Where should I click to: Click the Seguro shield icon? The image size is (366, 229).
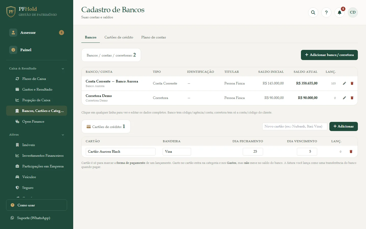click(17, 188)
